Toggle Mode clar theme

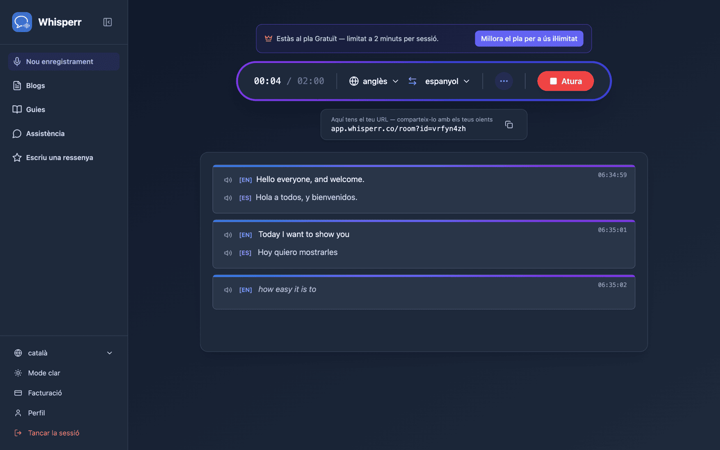coord(63,373)
